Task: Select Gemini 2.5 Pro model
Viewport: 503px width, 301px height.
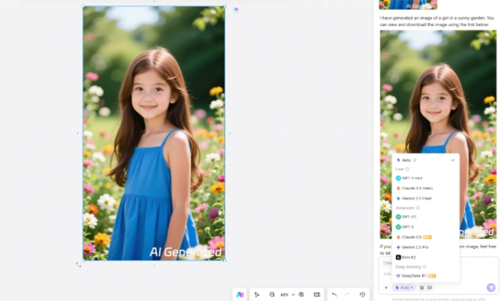Action: point(425,247)
